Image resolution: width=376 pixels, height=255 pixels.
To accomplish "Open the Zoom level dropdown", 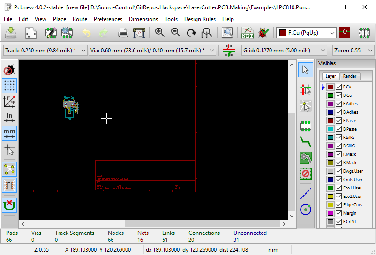I will [x=353, y=51].
